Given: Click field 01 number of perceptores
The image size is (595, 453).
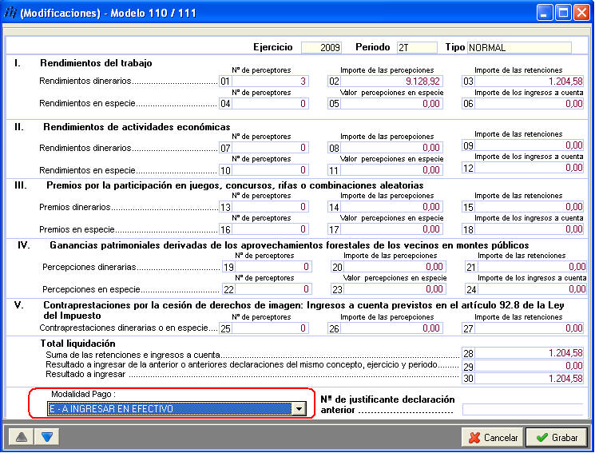Looking at the screenshot, I should coord(270,81).
